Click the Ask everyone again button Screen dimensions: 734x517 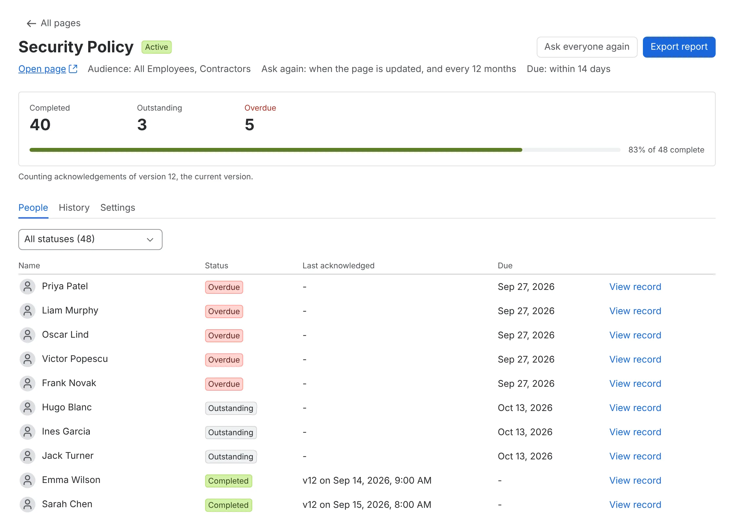tap(587, 47)
